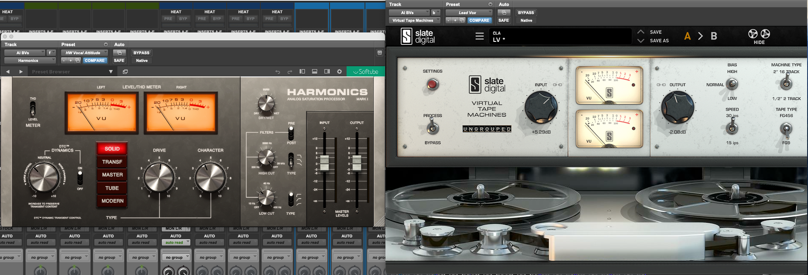This screenshot has width=808, height=275.
Task: Click the Slate Digital logo in header
Action: (x=417, y=36)
